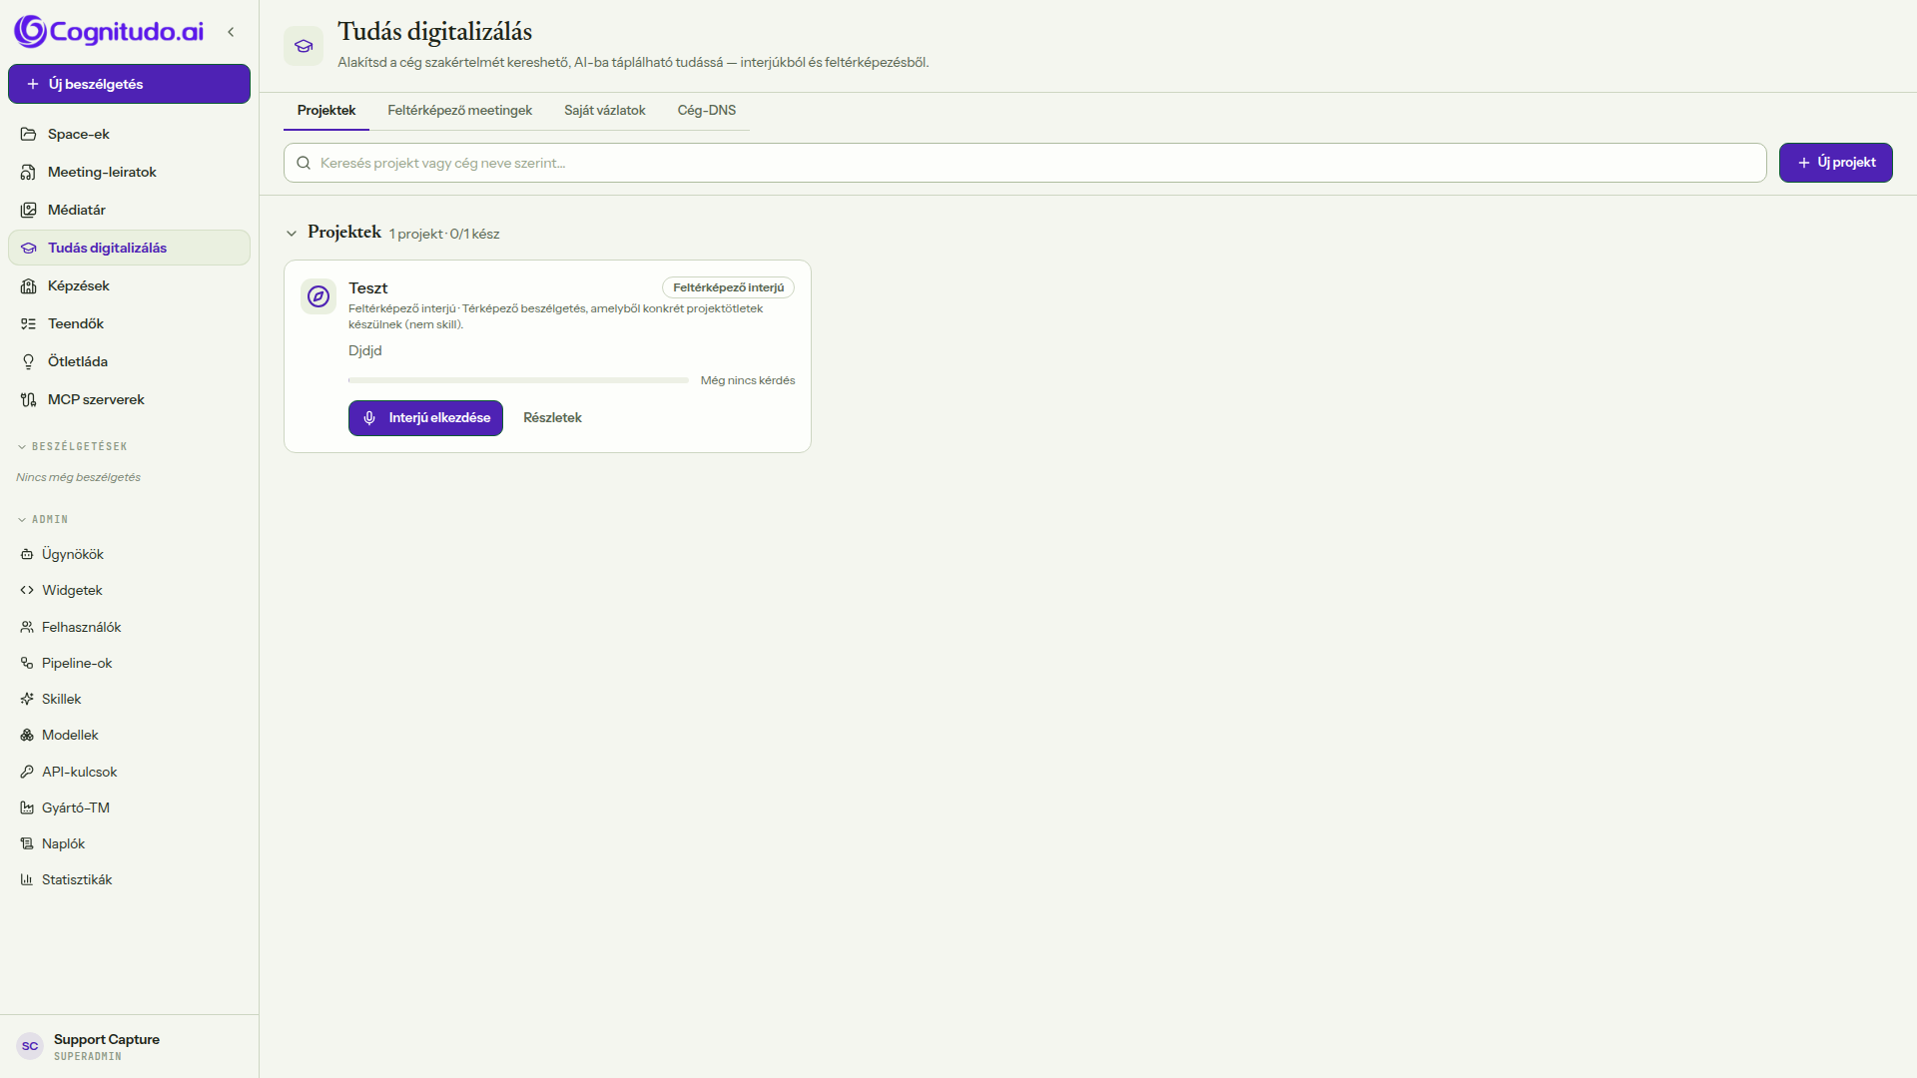
Task: Start a new conversation with Új beszélgetés
Action: [129, 84]
